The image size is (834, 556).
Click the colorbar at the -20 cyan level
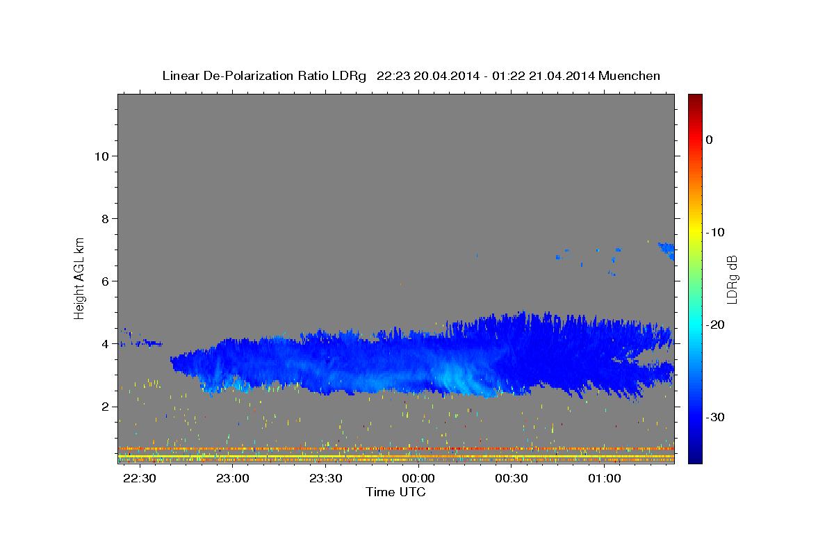tap(695, 325)
